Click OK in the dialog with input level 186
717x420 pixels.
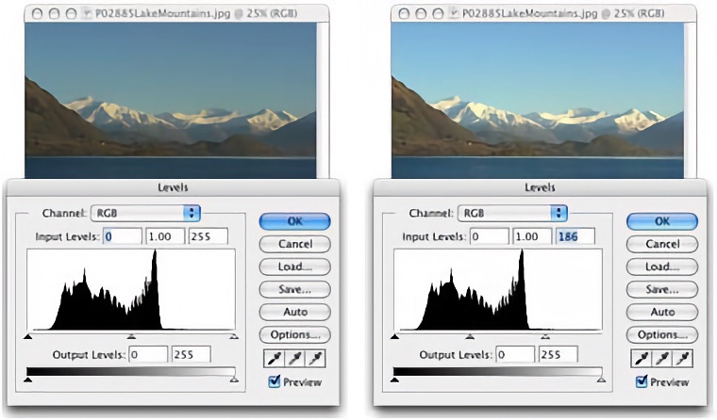(x=661, y=221)
